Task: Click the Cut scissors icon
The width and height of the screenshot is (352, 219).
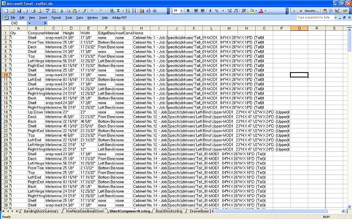Action: 62,11
